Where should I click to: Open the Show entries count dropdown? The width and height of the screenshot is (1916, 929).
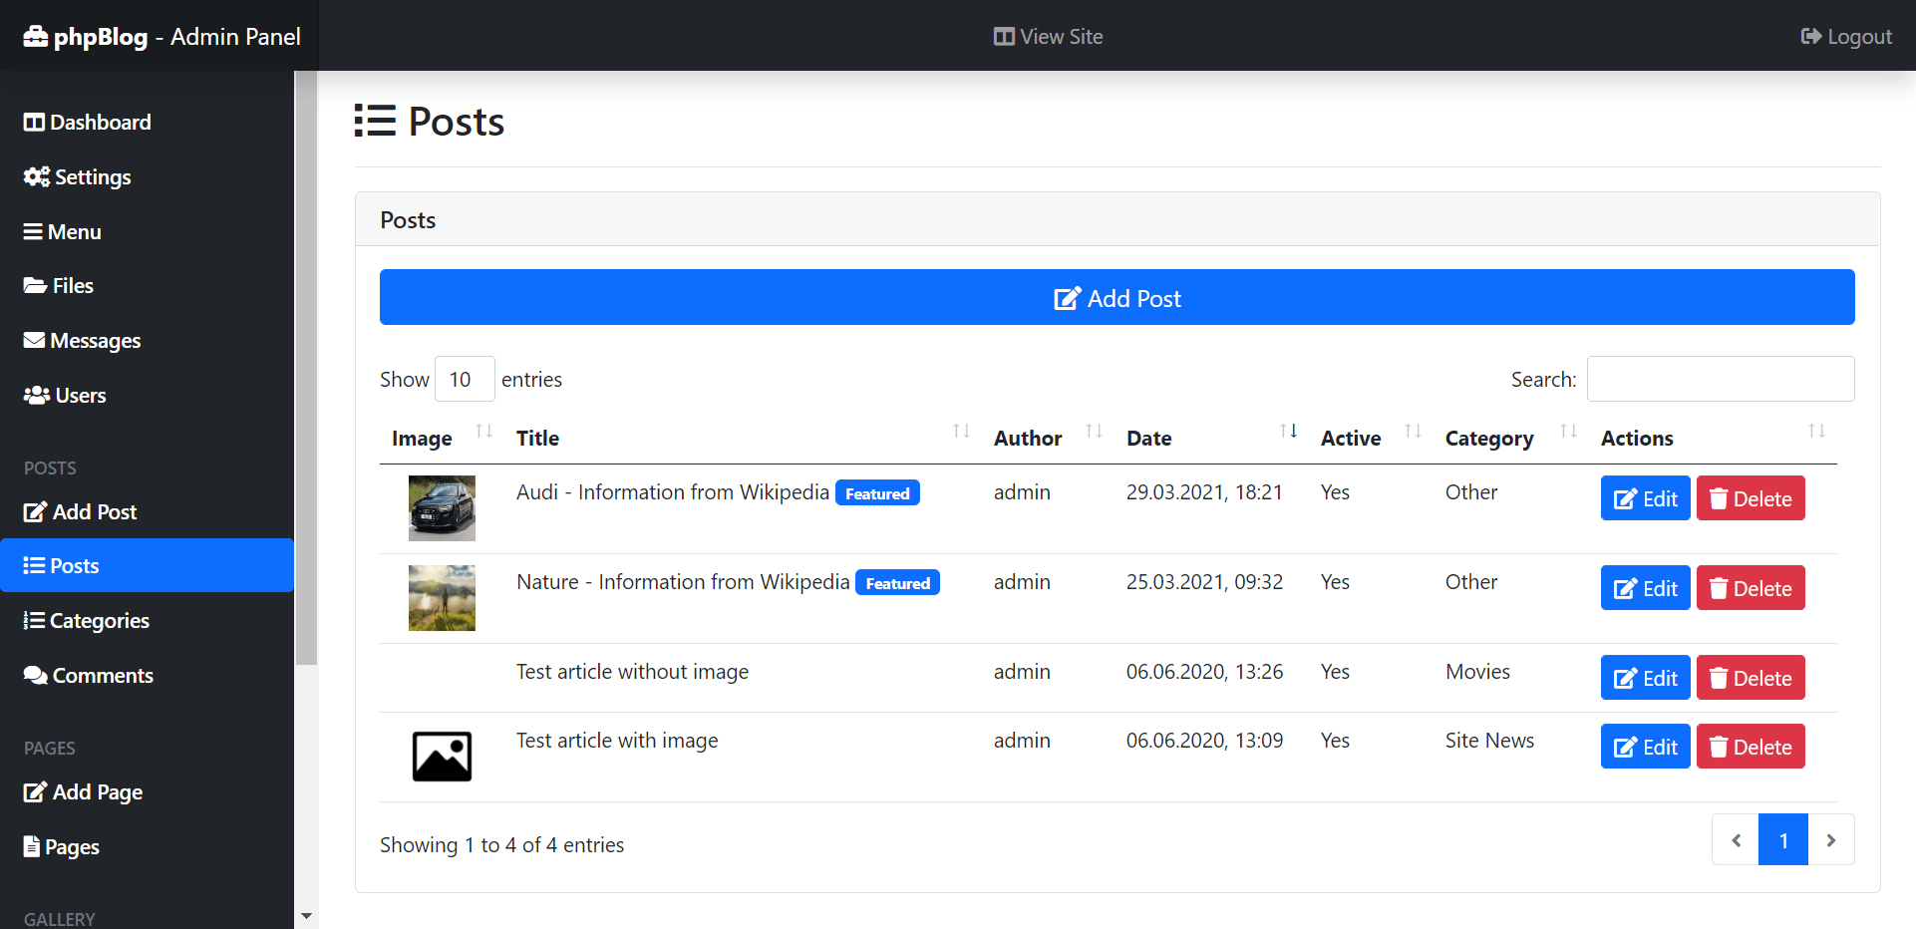click(465, 380)
